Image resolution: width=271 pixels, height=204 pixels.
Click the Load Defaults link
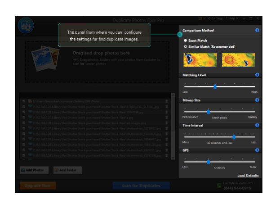point(248,176)
